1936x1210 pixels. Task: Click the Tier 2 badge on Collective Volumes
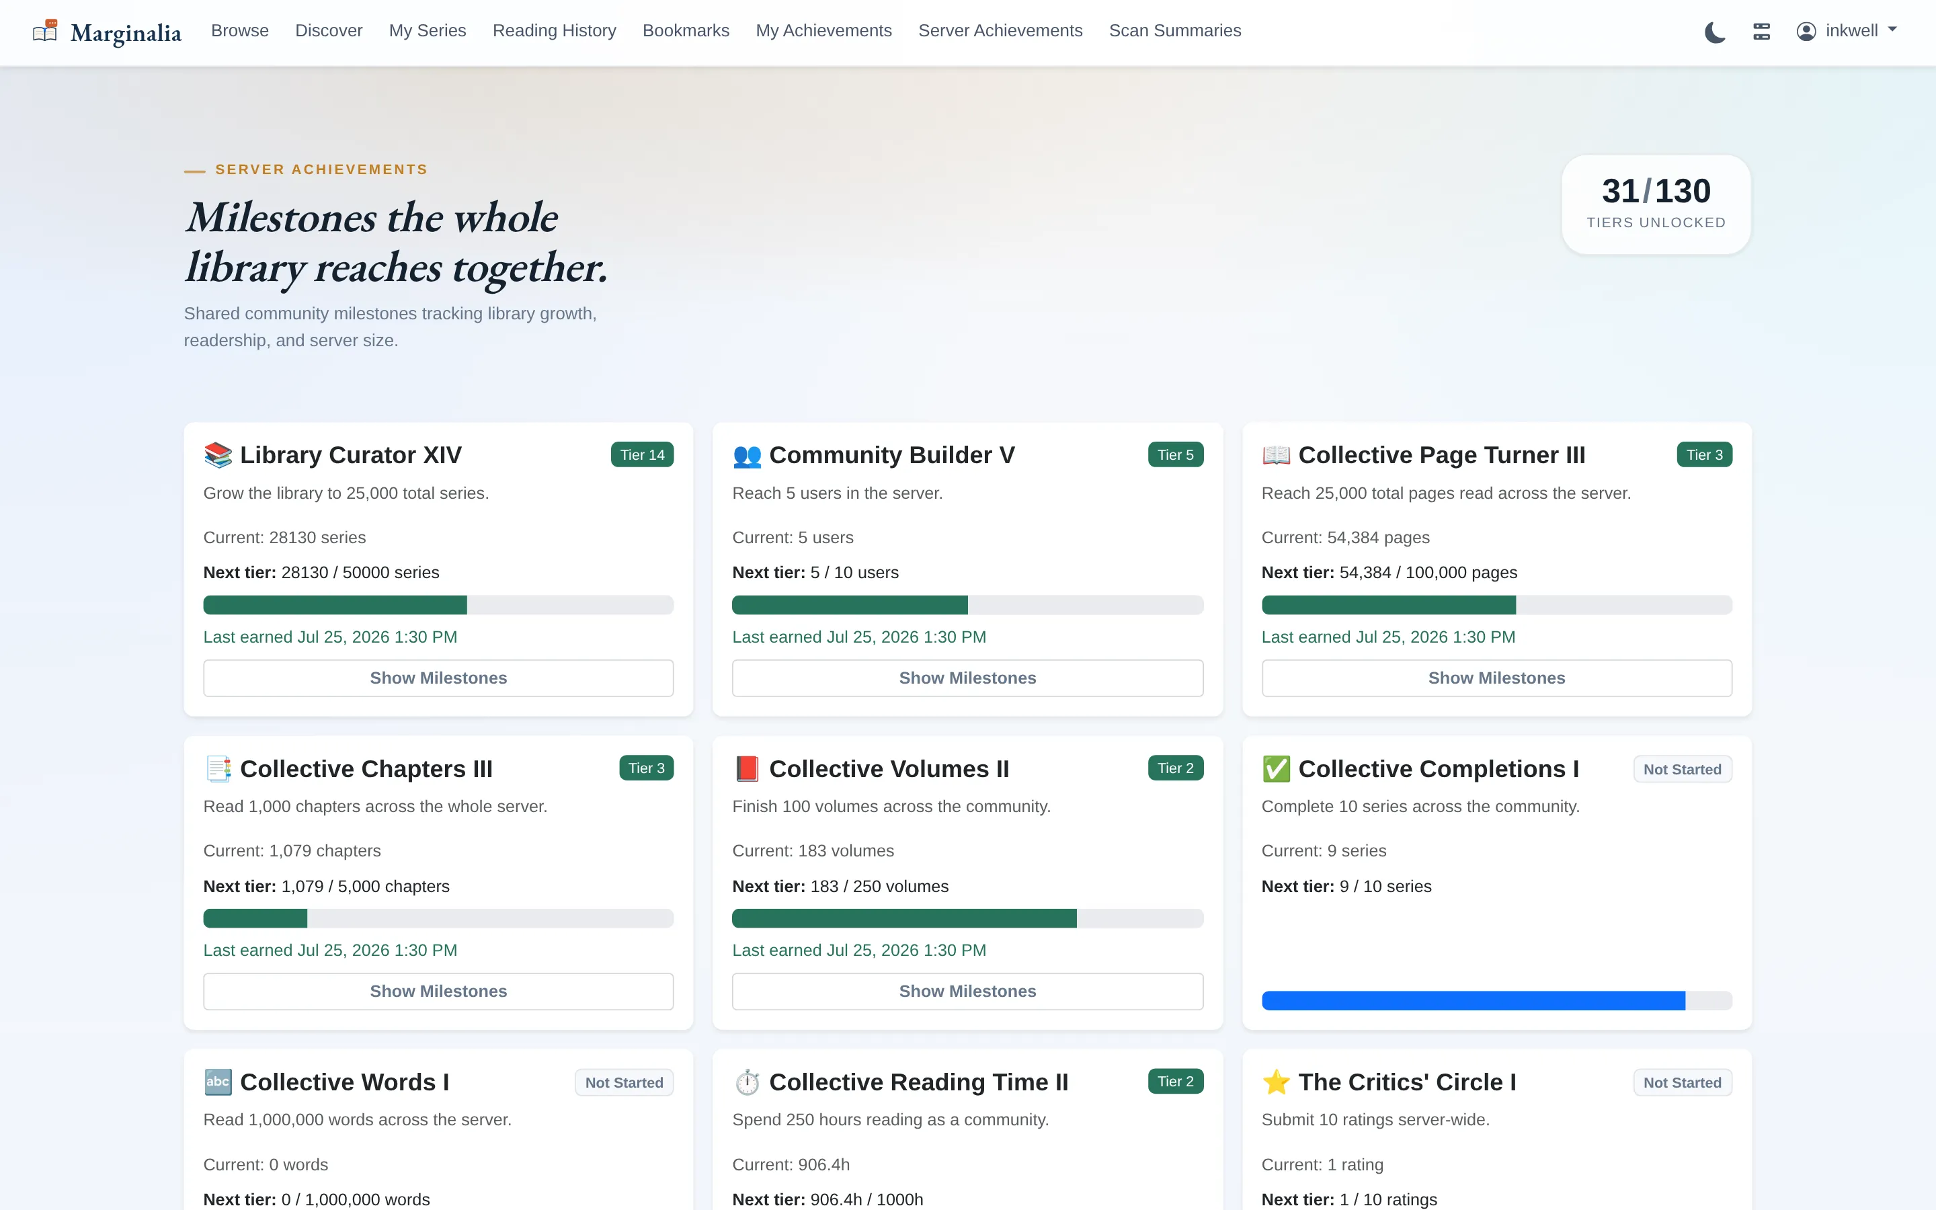(1175, 768)
